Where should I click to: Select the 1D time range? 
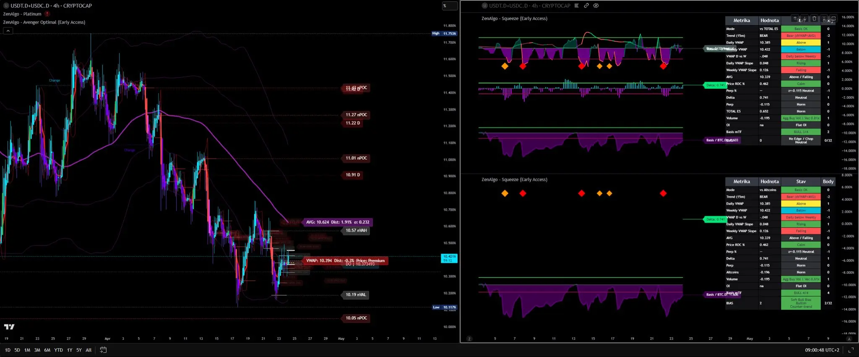pos(8,350)
